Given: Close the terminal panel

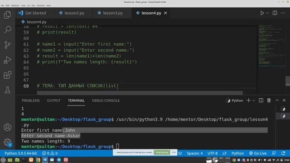Looking at the screenshot, I should coord(284,101).
